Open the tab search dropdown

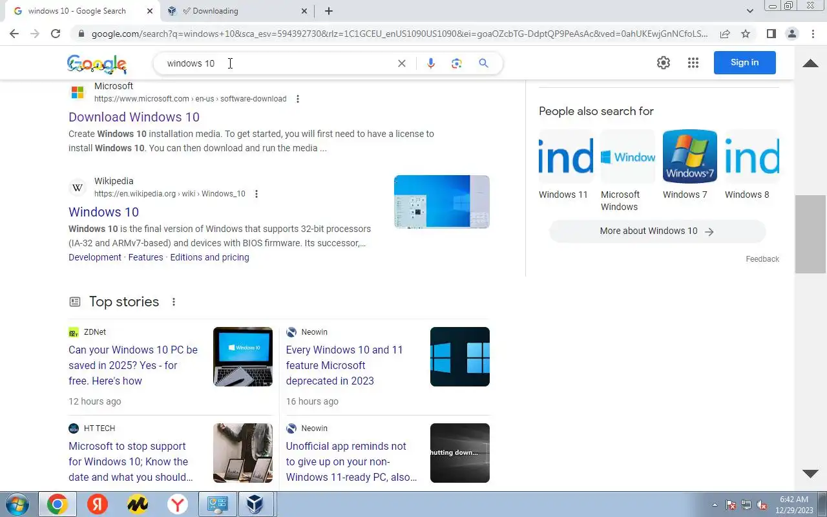point(750,11)
